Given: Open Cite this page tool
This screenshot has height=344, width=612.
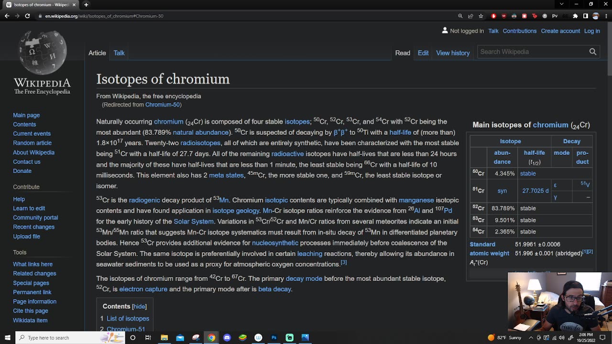Looking at the screenshot, I should [31, 311].
